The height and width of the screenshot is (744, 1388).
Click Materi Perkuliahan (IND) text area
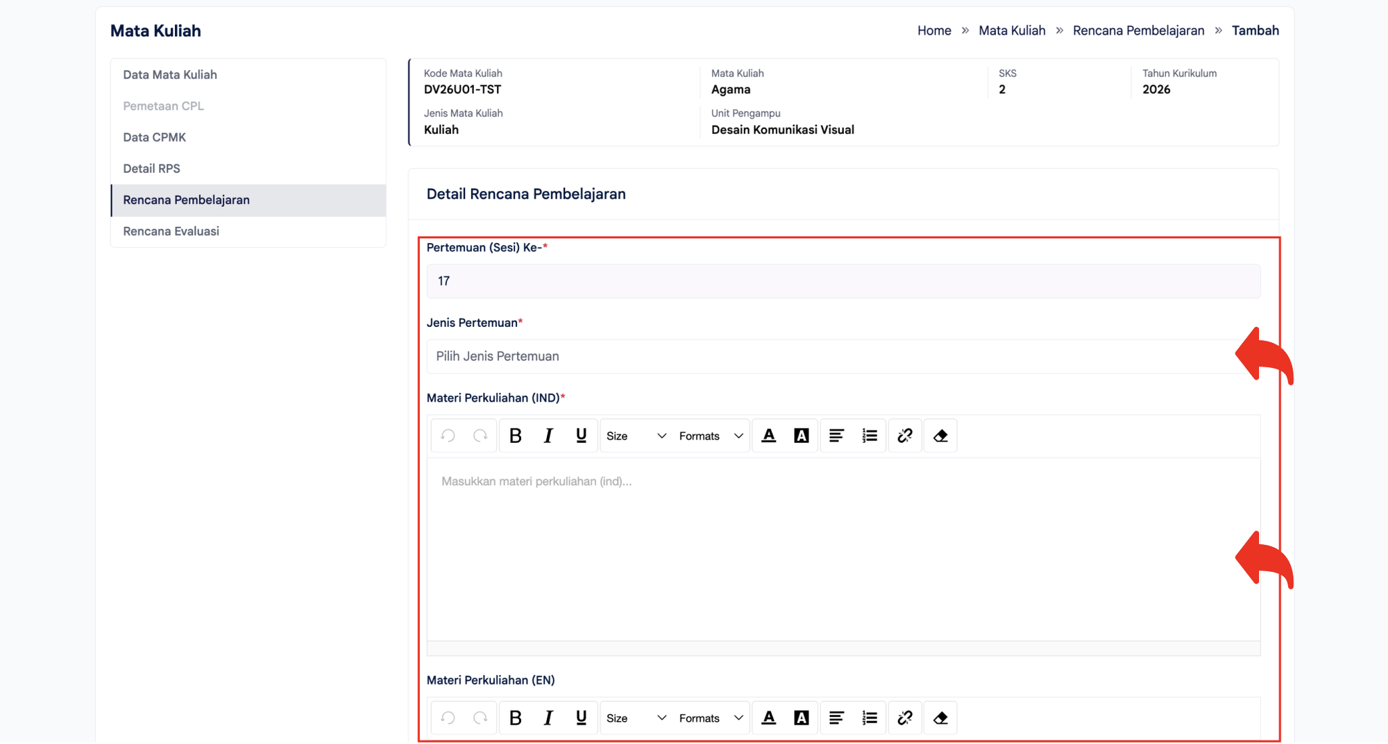tap(843, 549)
